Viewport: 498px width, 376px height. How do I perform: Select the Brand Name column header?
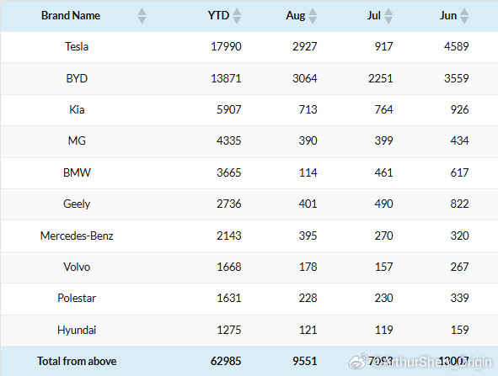(x=71, y=15)
